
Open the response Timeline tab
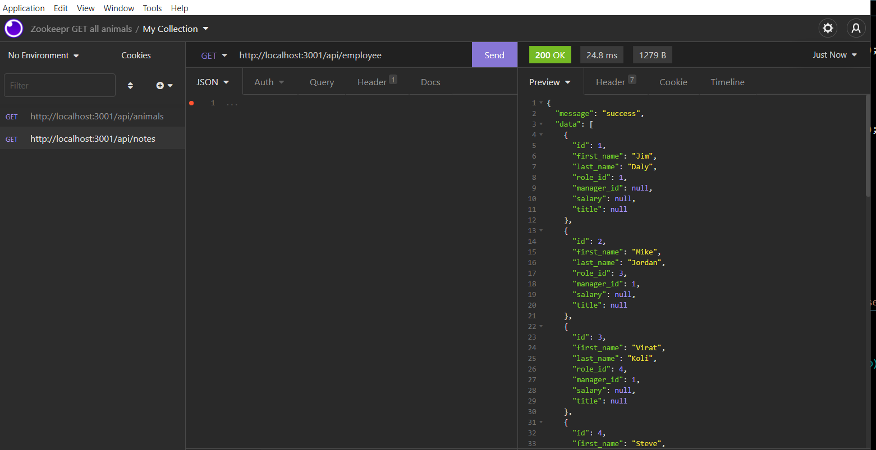point(727,82)
